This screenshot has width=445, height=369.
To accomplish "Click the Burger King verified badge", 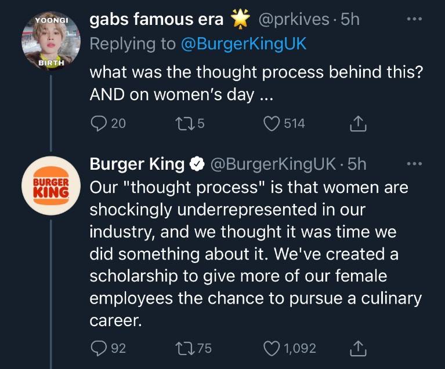I will tap(196, 165).
